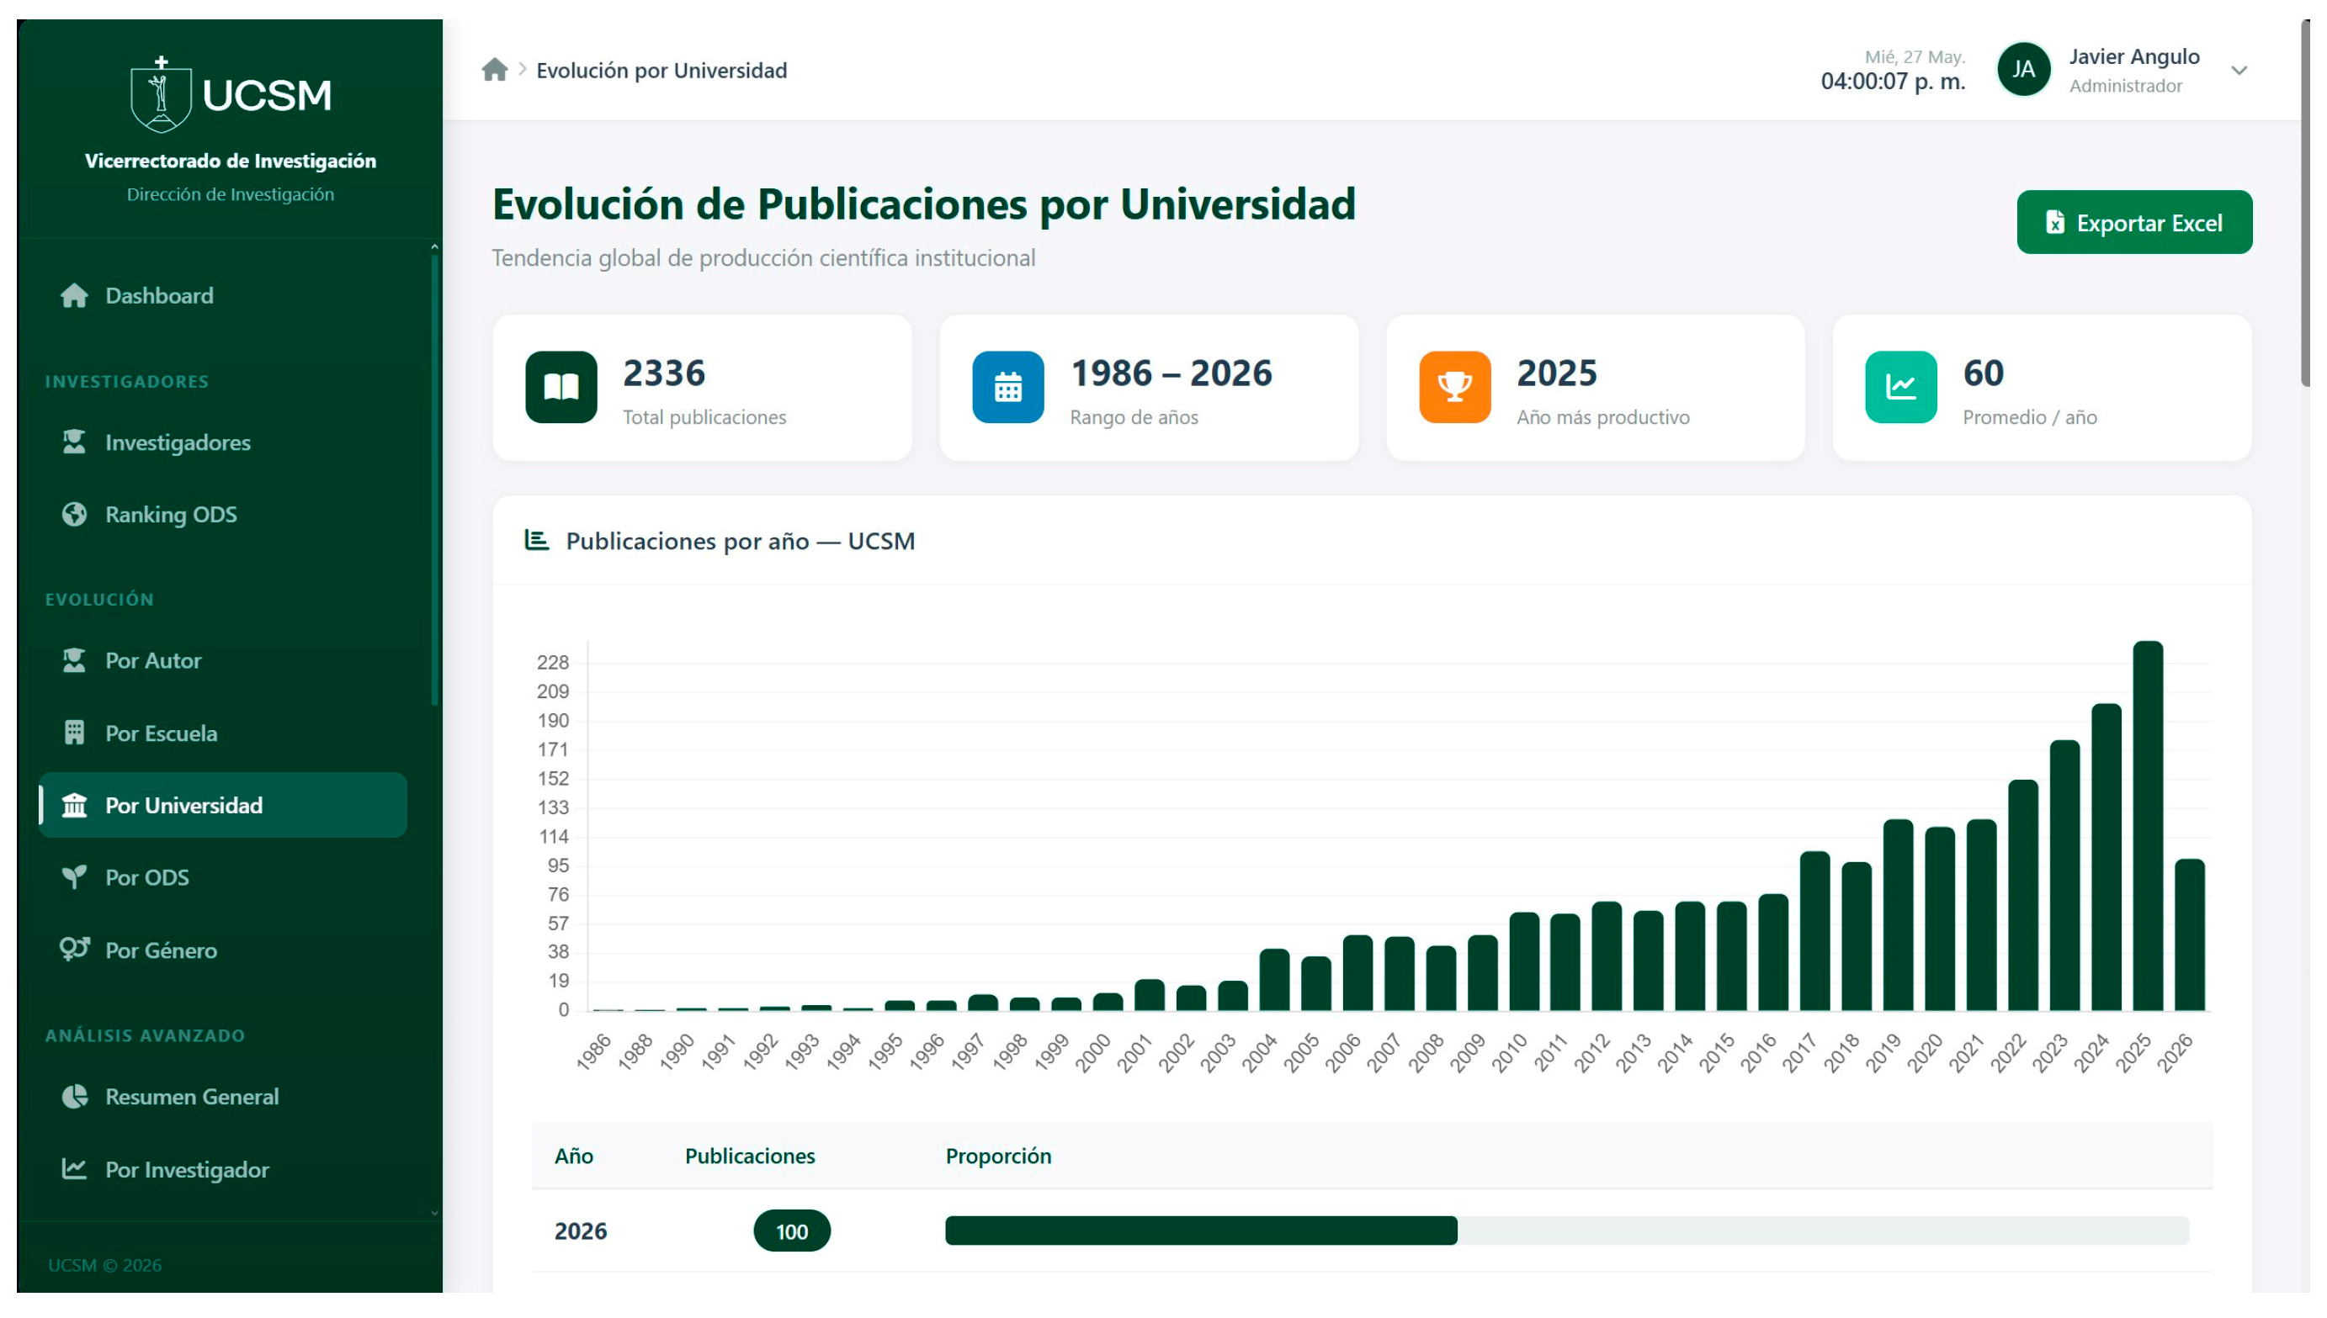The width and height of the screenshot is (2327, 1318).
Task: Open Resumen General analysis
Action: [x=223, y=1097]
